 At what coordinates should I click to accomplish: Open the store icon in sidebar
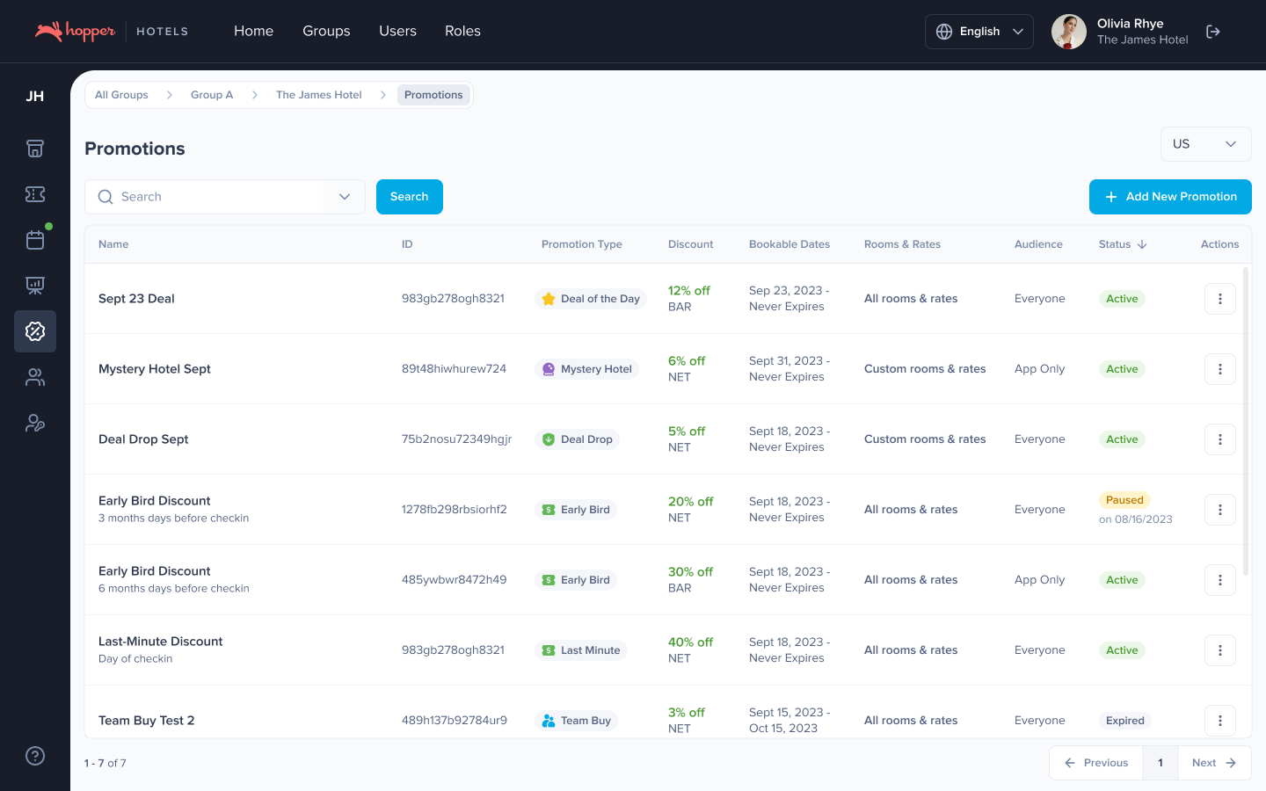click(35, 149)
